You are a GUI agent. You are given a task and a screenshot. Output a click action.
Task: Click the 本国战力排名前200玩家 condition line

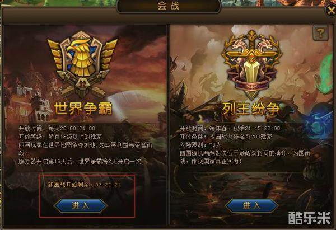tap(226, 137)
